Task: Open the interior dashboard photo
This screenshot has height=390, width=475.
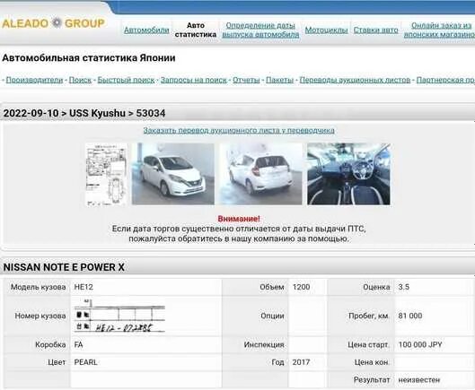Action: [348, 174]
